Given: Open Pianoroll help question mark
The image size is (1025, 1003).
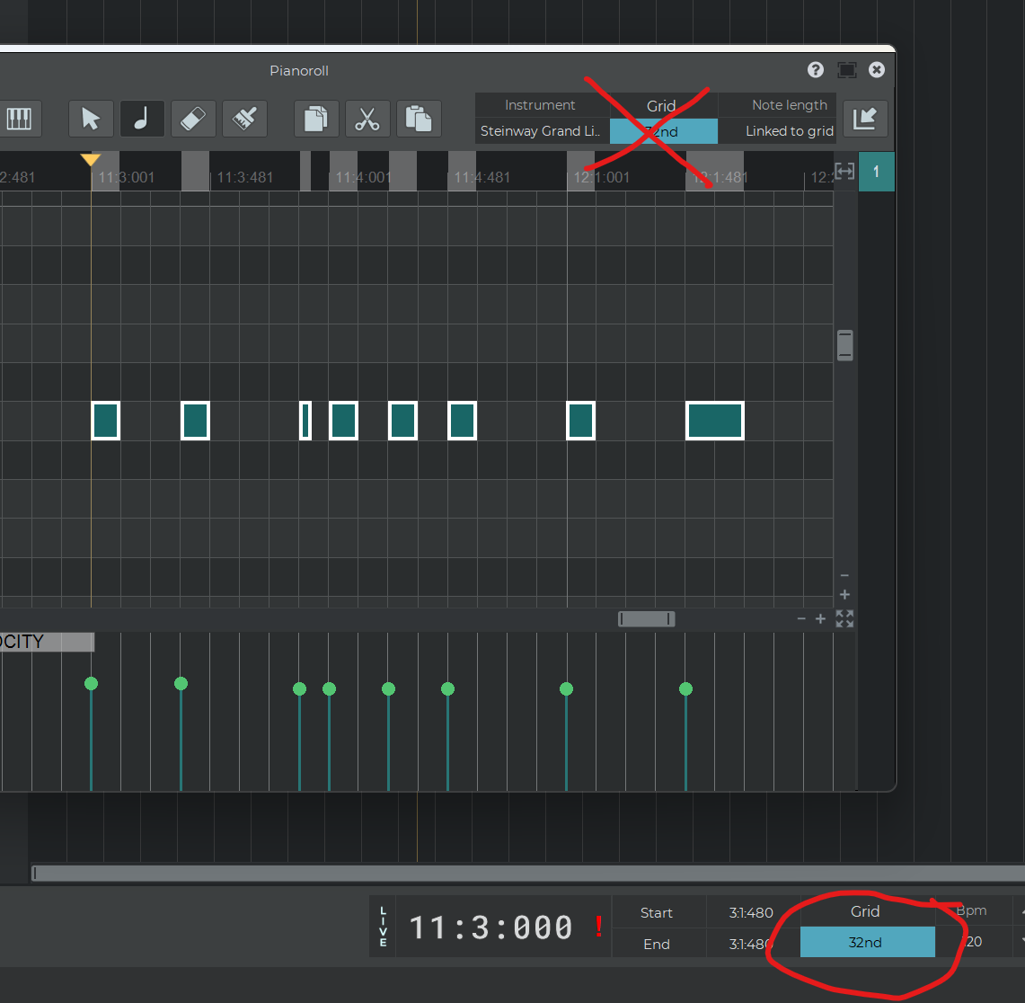Looking at the screenshot, I should pyautogui.click(x=816, y=70).
